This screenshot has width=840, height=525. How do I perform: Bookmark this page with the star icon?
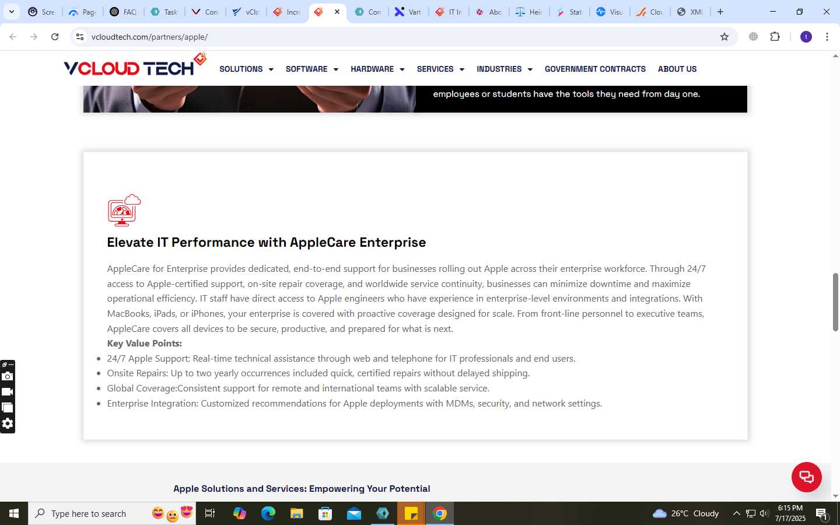(x=724, y=37)
